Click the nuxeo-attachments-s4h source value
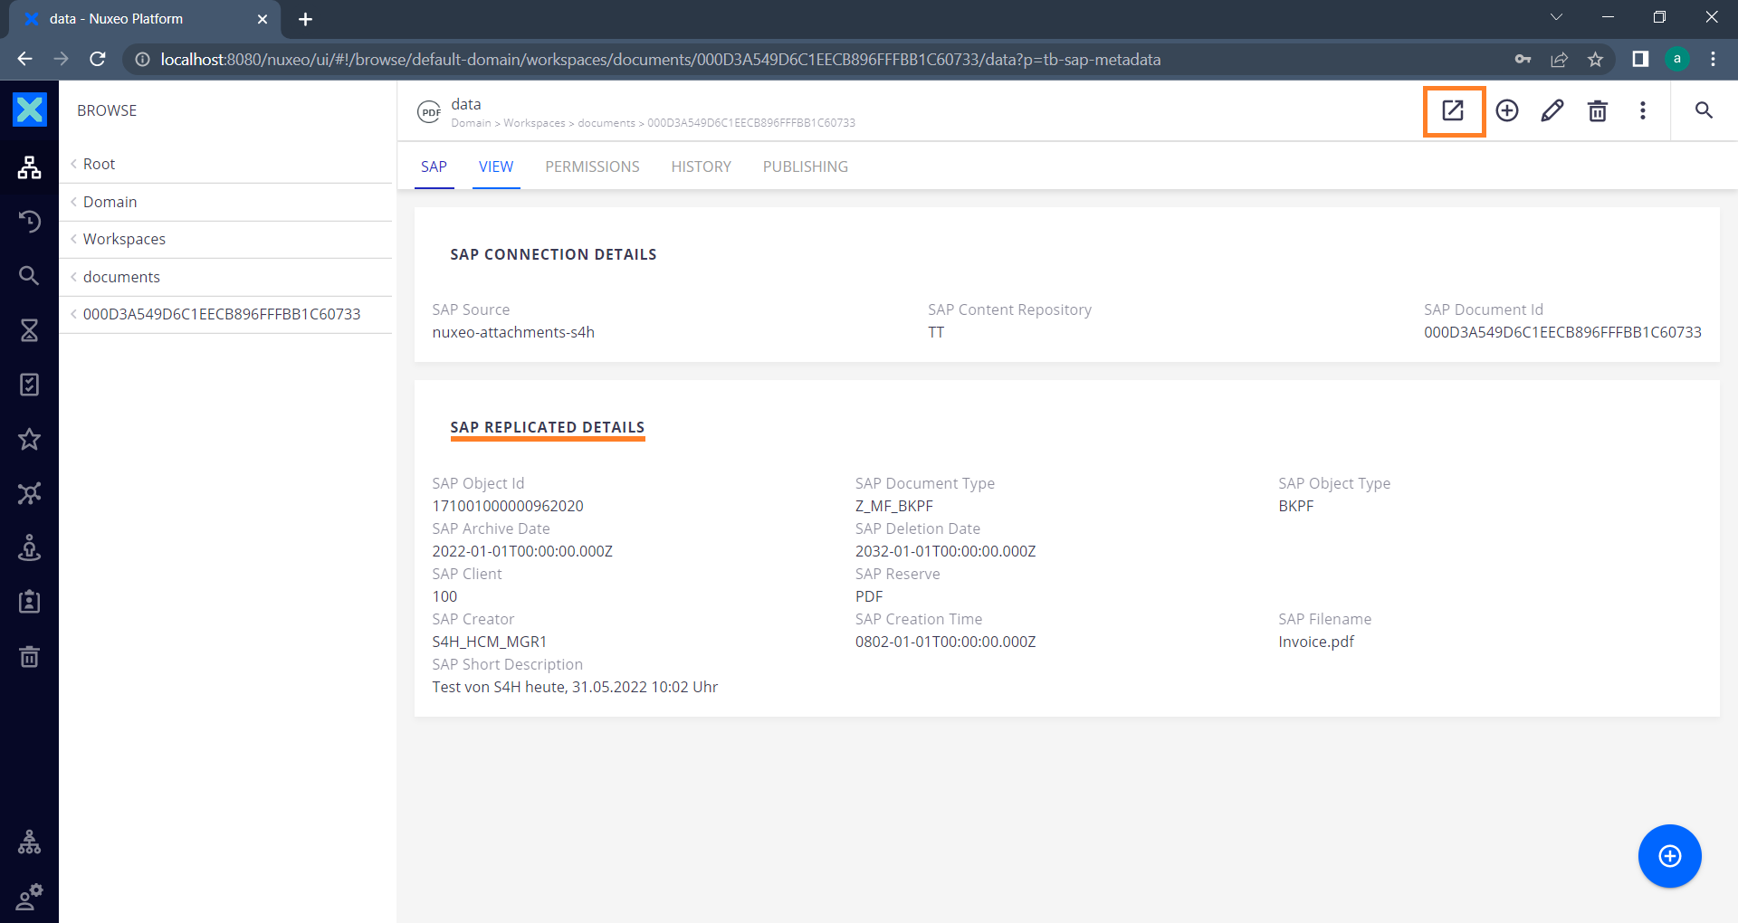Screen dimensions: 1738x923 pyautogui.click(x=513, y=332)
